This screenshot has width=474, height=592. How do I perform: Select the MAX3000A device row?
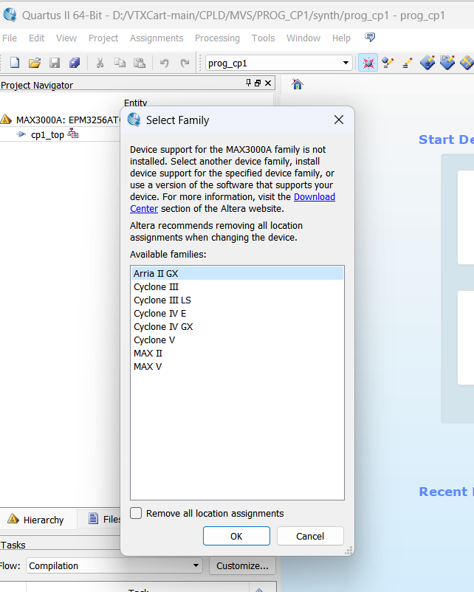[x=61, y=120]
